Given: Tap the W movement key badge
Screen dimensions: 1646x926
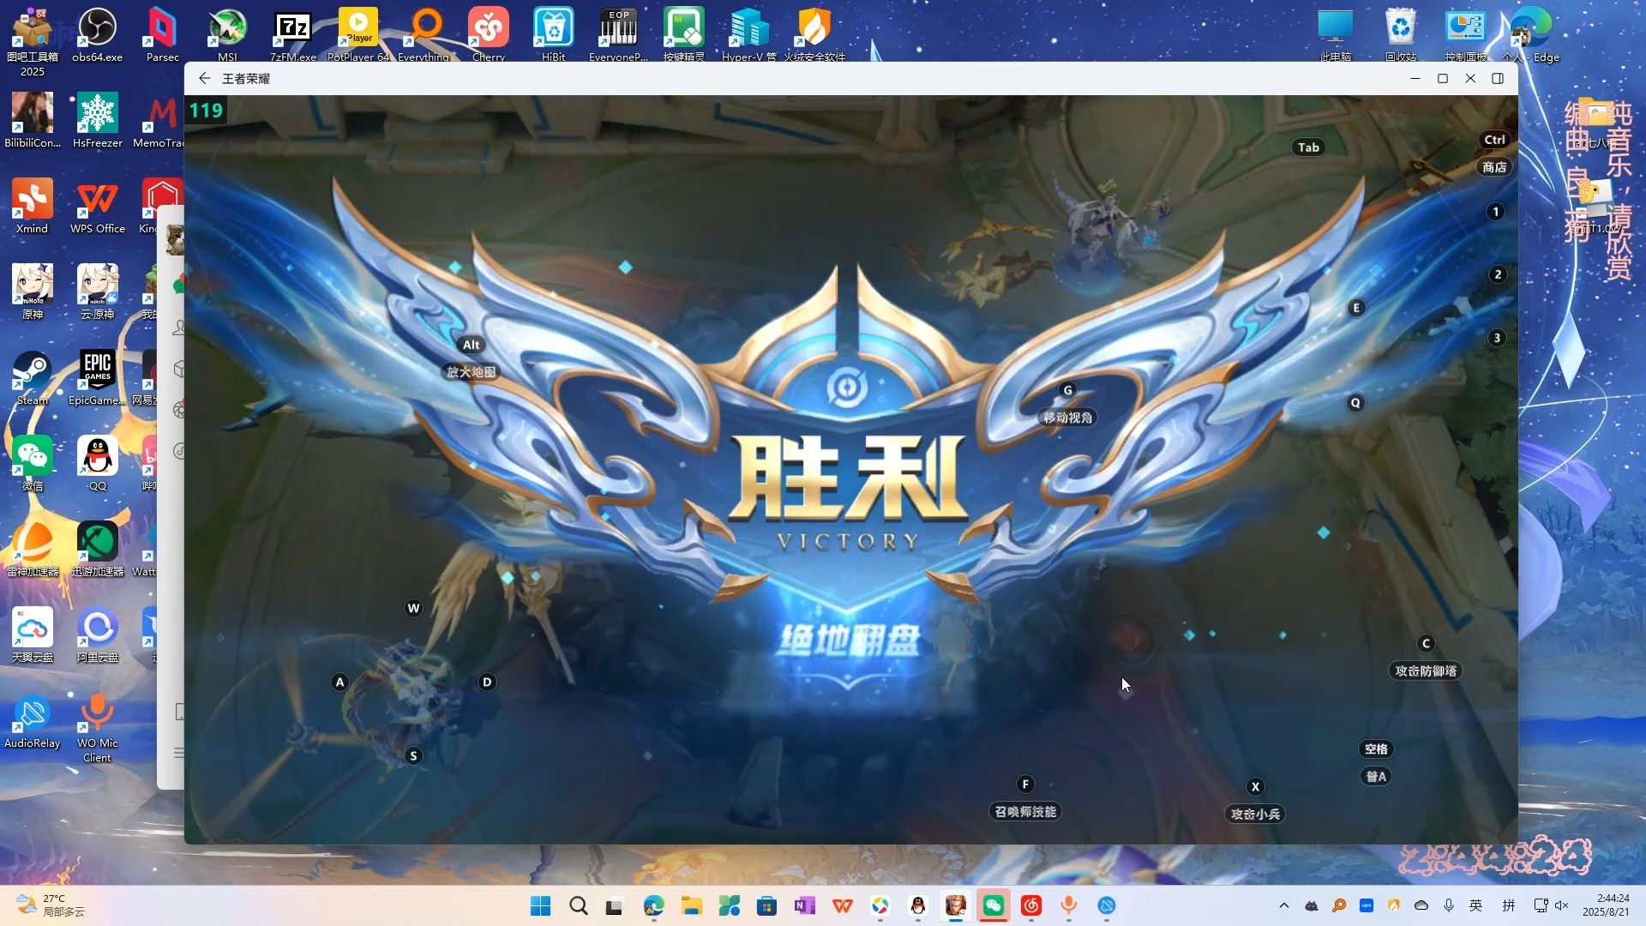Looking at the screenshot, I should 413,608.
